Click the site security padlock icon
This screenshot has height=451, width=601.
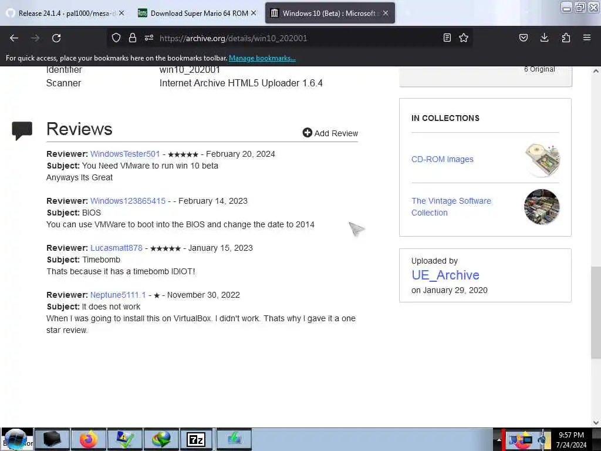pyautogui.click(x=133, y=38)
